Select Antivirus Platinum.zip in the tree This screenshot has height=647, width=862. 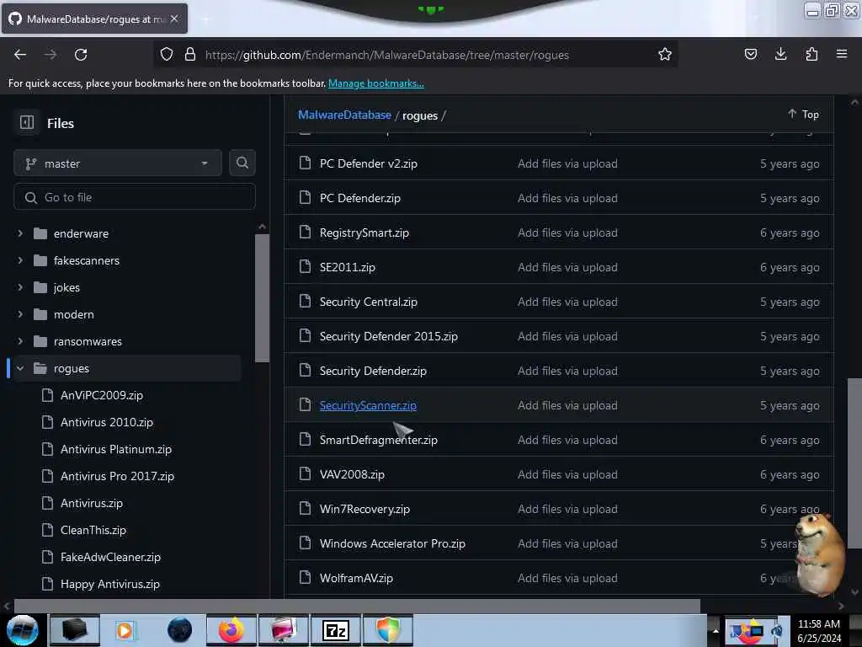pyautogui.click(x=116, y=449)
